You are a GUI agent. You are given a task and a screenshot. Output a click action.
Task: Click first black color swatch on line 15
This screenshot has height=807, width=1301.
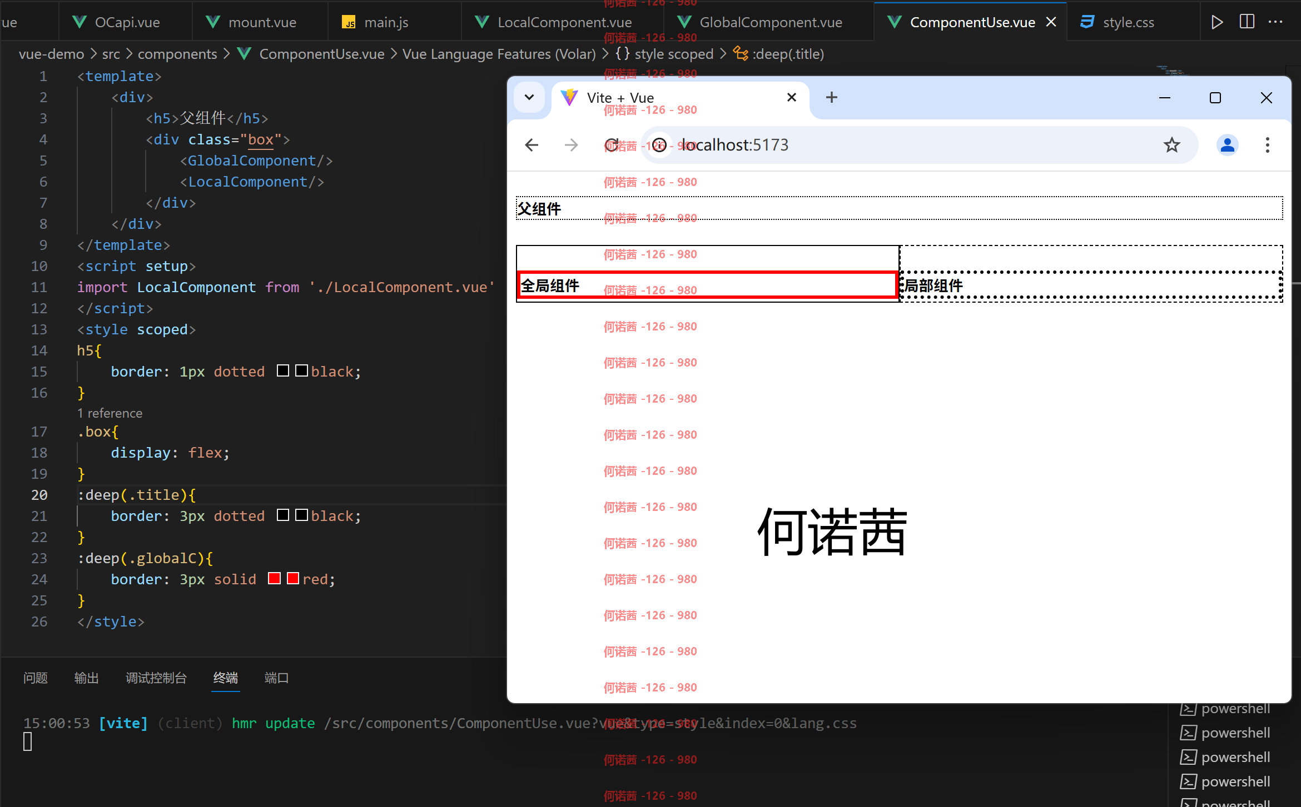pyautogui.click(x=283, y=370)
